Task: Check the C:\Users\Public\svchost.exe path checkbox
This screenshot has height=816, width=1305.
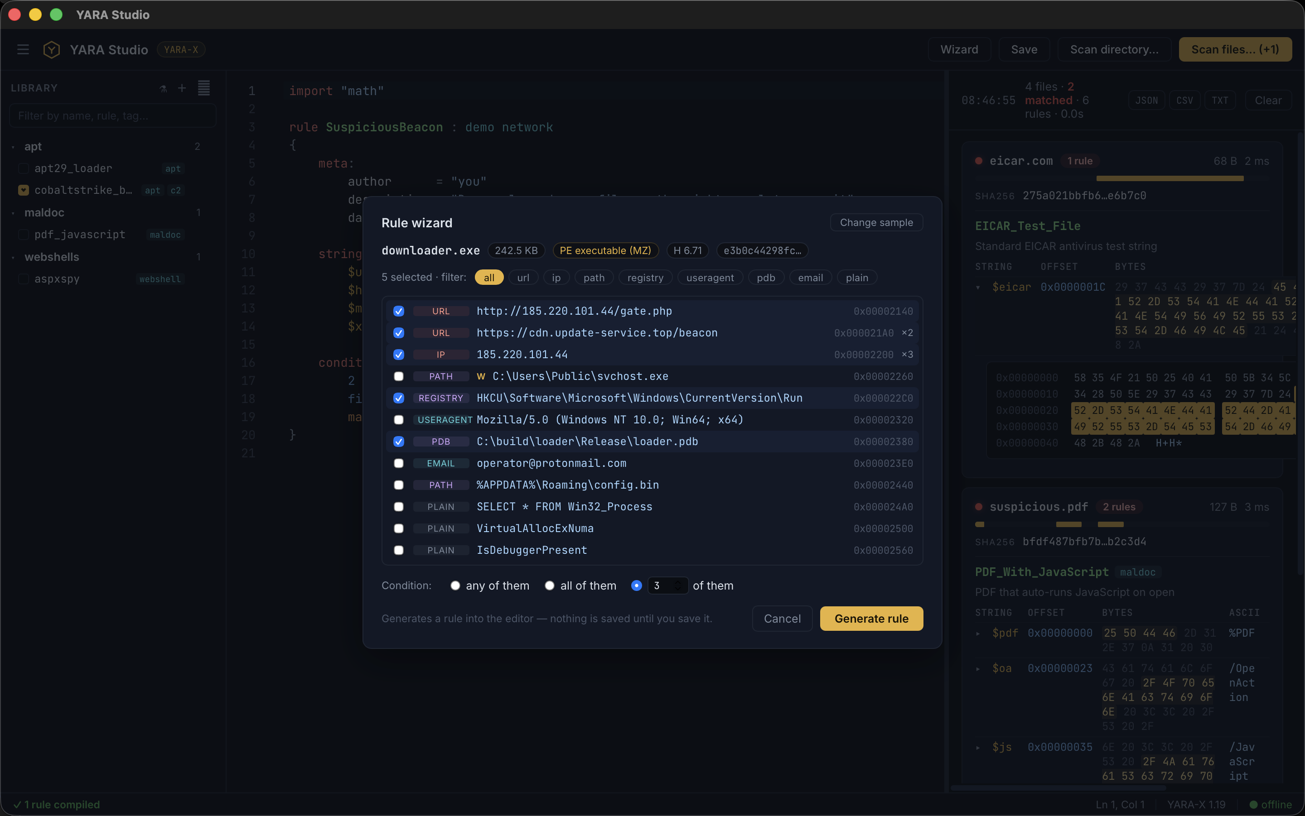Action: (398, 376)
